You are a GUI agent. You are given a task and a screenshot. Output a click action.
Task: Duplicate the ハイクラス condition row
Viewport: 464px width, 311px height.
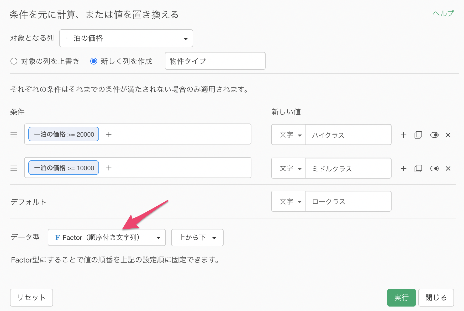click(418, 135)
